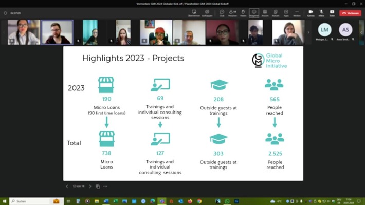Click the Windows Suchen search box

coord(36,201)
